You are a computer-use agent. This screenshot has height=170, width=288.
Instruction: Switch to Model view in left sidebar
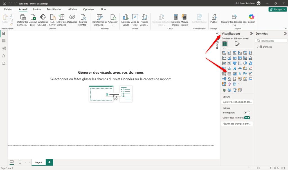(4, 48)
